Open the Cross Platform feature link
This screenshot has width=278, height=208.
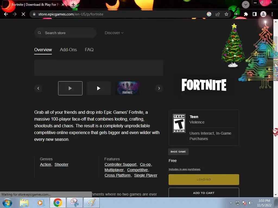tap(118, 175)
